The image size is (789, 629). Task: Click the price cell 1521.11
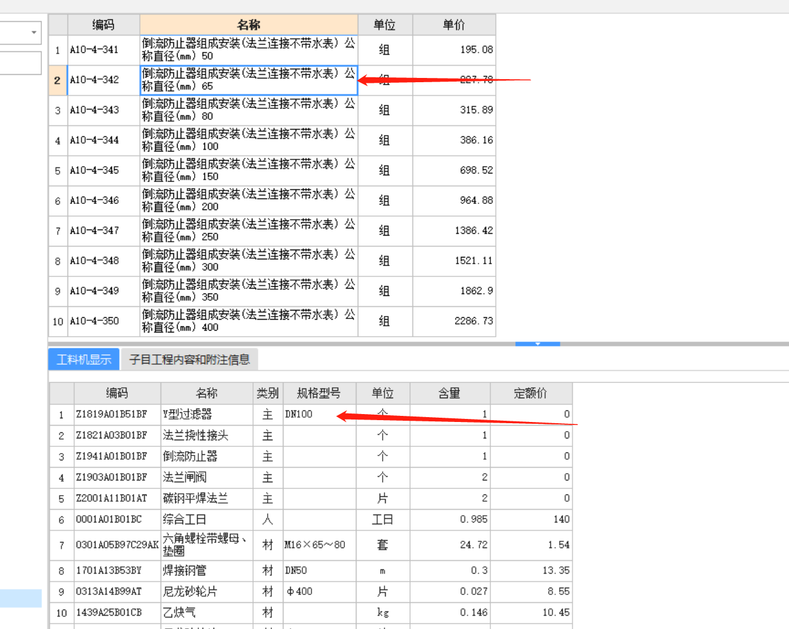pyautogui.click(x=454, y=261)
